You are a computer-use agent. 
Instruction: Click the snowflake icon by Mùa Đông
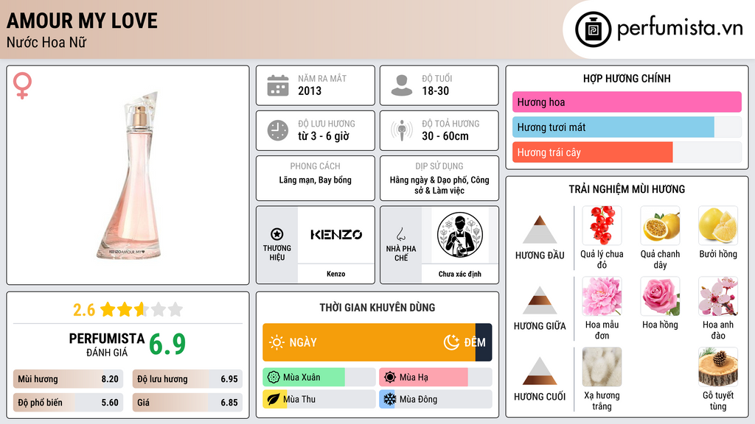pos(389,399)
